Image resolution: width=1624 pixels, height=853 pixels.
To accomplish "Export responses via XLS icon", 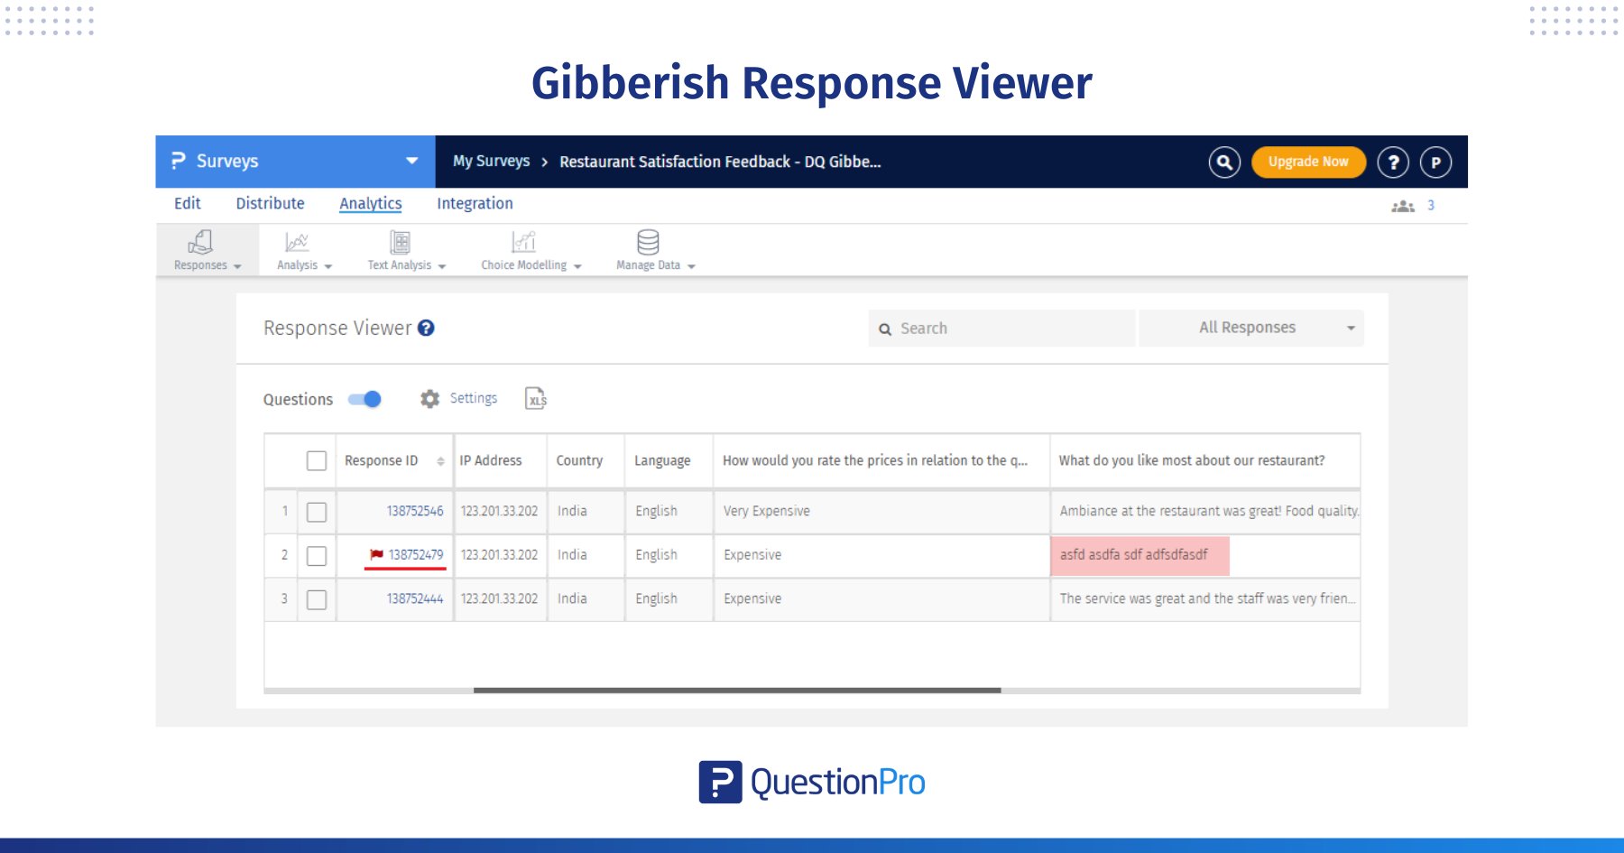I will pyautogui.click(x=536, y=398).
